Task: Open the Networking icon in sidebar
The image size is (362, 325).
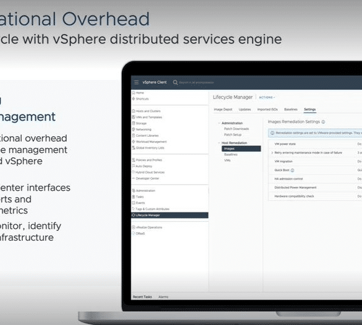Action: (134, 129)
